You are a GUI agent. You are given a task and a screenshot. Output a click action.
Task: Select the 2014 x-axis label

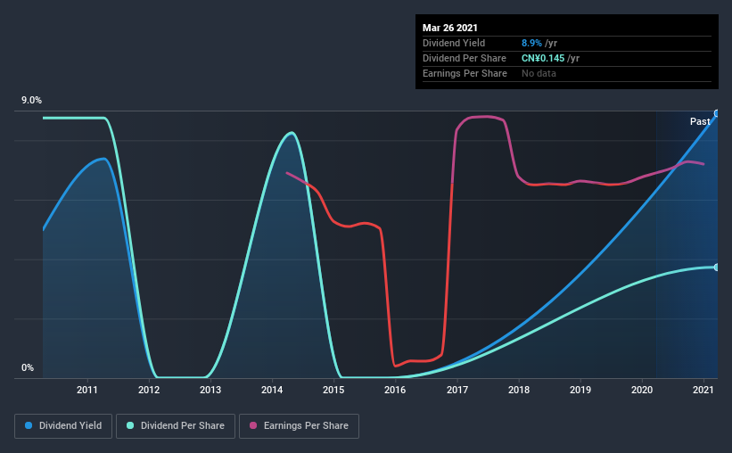click(x=272, y=390)
